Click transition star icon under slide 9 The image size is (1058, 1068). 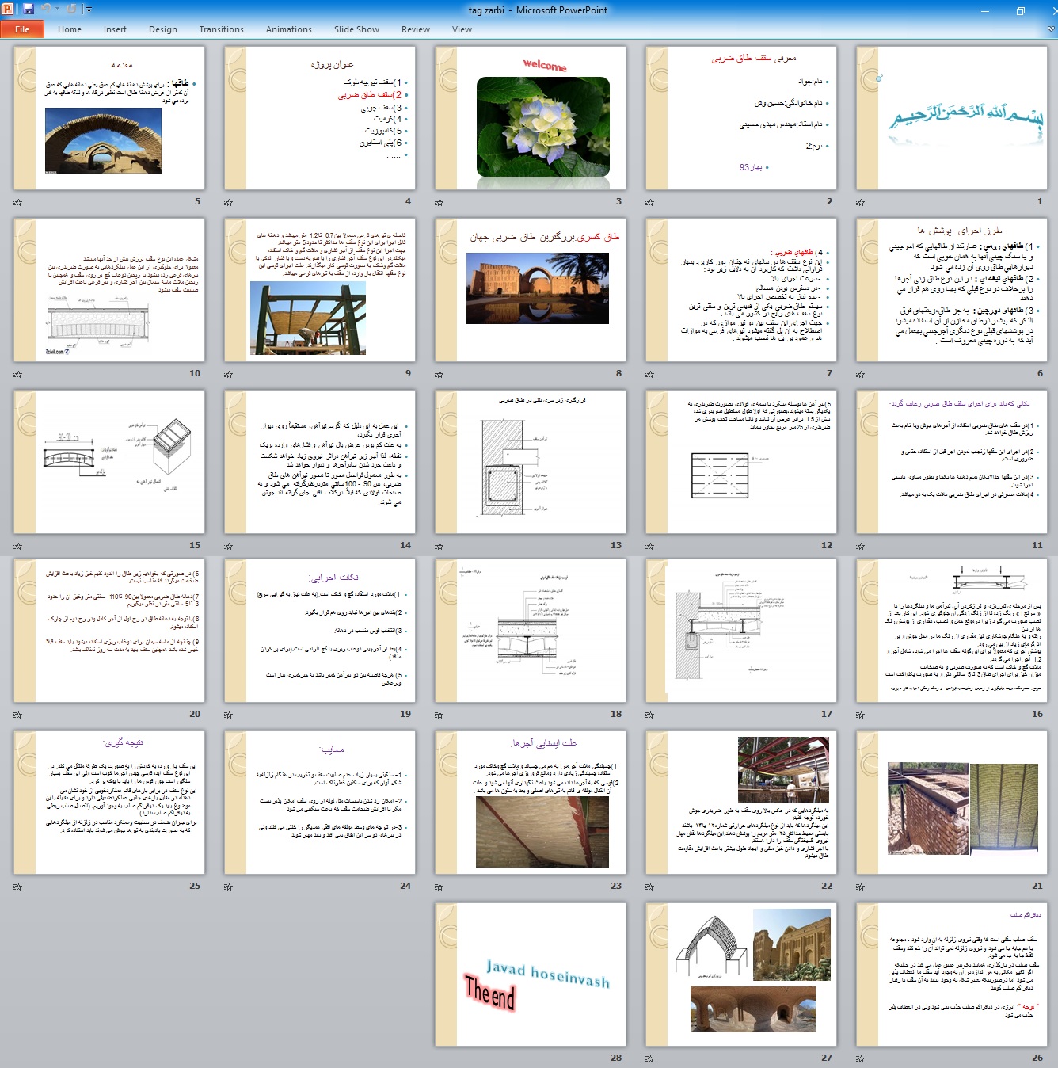tap(228, 375)
